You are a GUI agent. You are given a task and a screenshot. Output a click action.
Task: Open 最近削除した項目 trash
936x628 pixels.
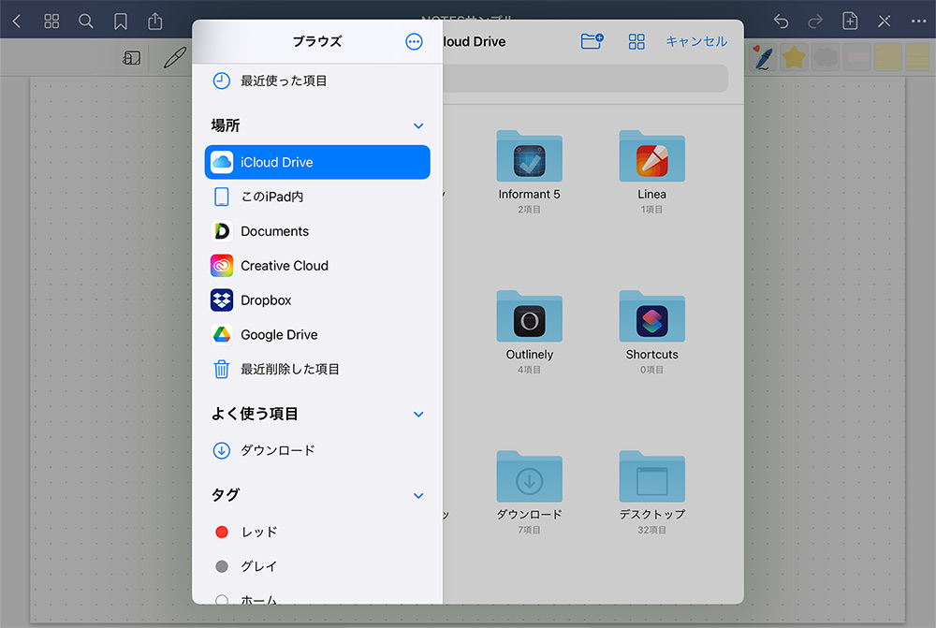[x=317, y=370]
